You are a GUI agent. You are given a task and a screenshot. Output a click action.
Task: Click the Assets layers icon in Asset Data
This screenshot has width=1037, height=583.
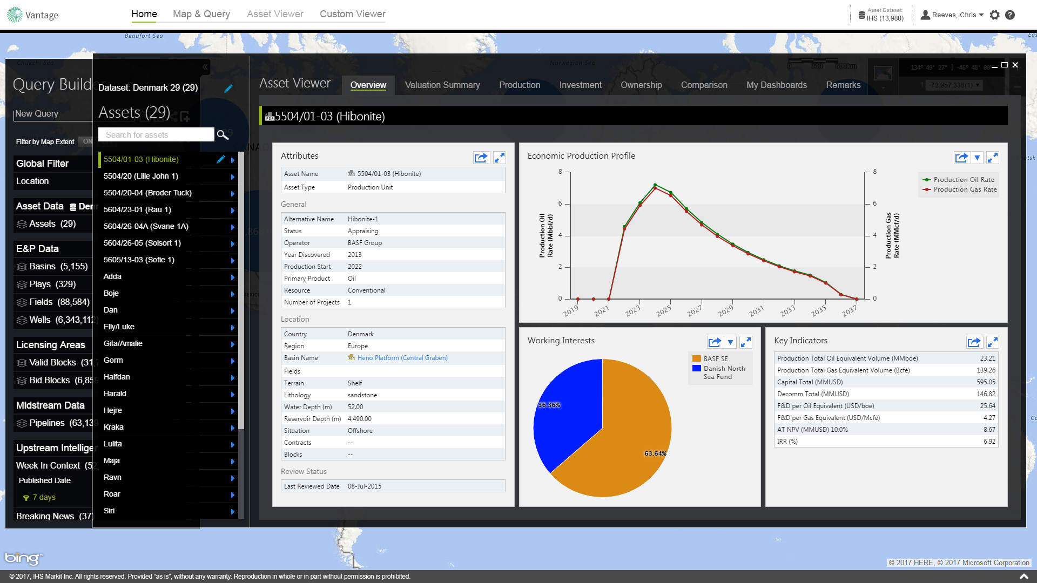(x=22, y=224)
